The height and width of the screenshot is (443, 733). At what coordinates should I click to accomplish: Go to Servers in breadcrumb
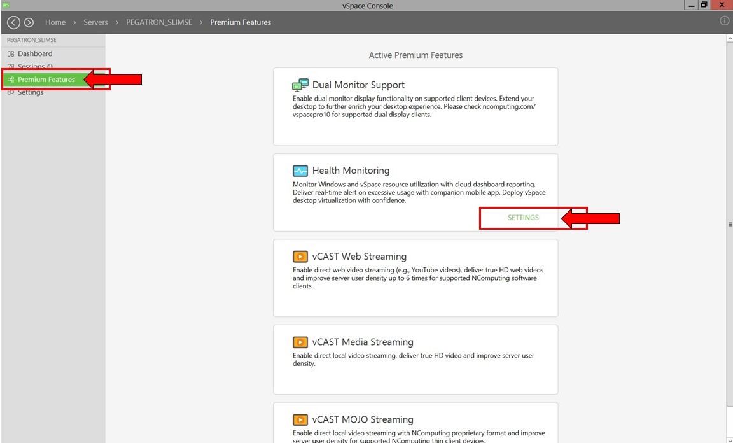pyautogui.click(x=96, y=22)
